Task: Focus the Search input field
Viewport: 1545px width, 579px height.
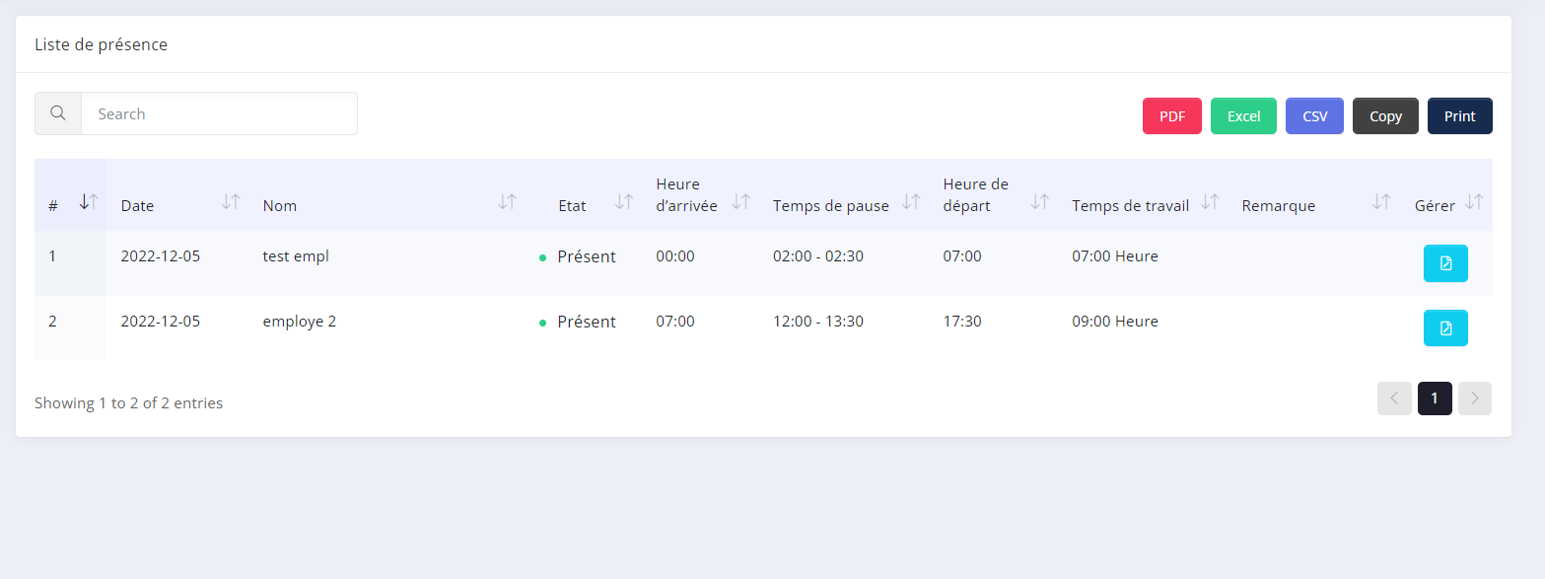Action: coord(219,113)
